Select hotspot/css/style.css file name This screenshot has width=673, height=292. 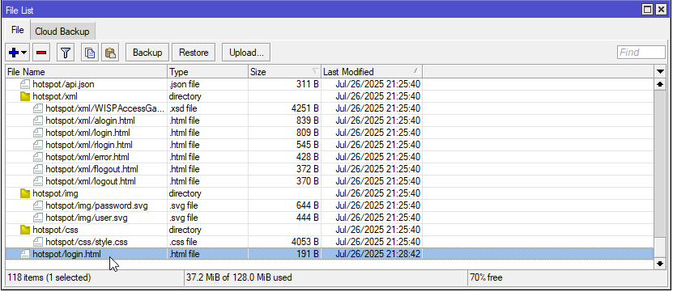pos(87,242)
